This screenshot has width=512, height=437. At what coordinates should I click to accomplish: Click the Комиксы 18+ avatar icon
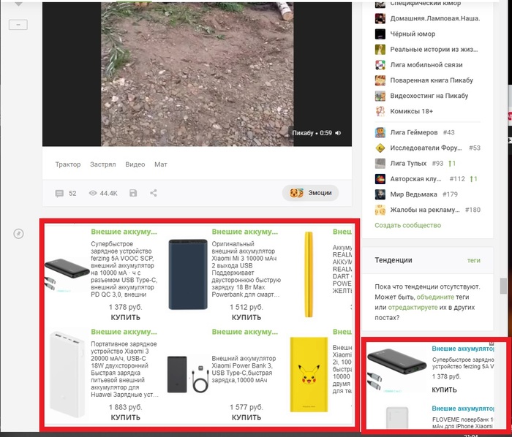tap(380, 111)
